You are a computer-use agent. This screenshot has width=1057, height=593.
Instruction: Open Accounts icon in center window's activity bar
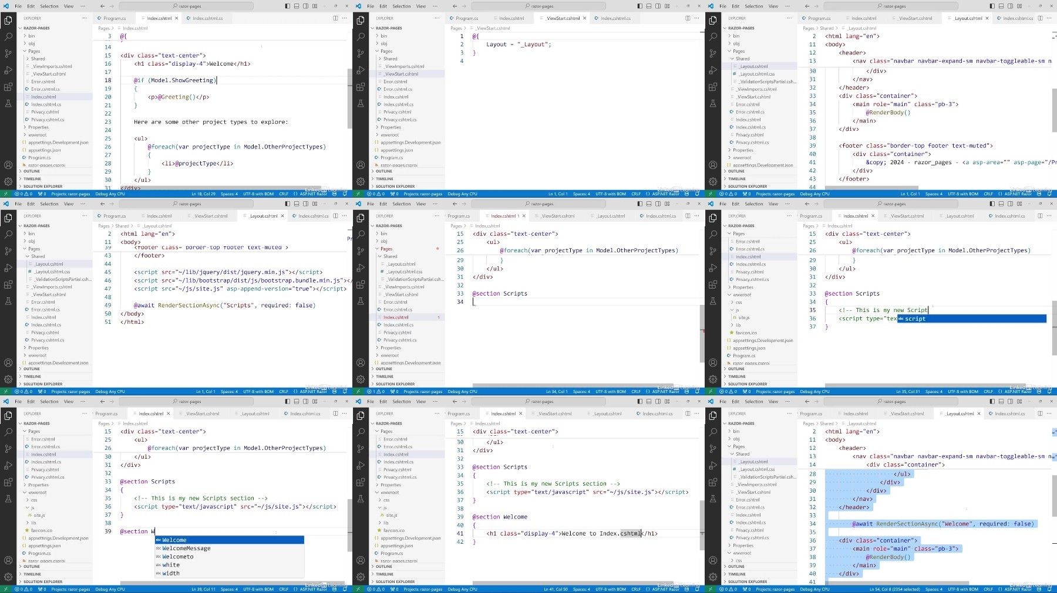[x=361, y=362]
